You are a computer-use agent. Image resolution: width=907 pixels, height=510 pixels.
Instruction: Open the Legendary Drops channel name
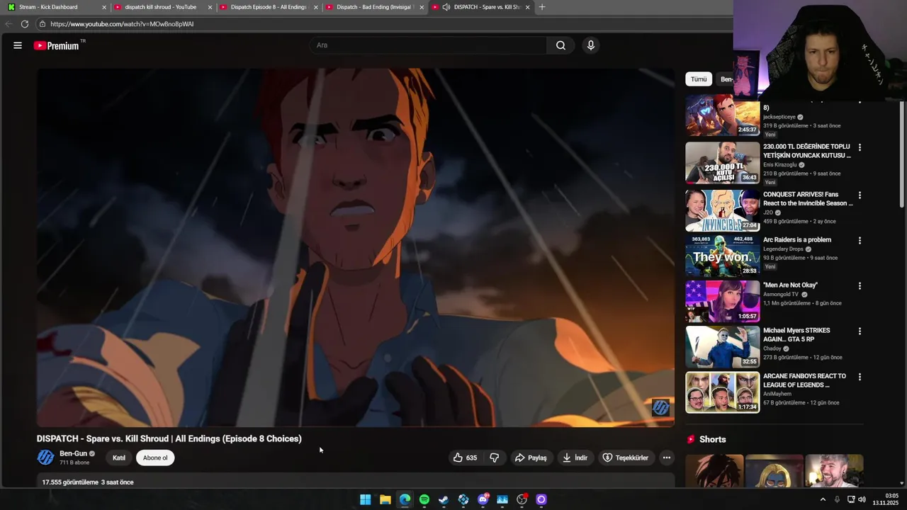coord(783,249)
